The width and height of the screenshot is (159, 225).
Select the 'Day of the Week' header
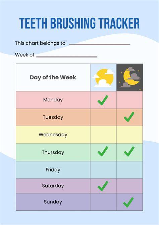tap(53, 77)
